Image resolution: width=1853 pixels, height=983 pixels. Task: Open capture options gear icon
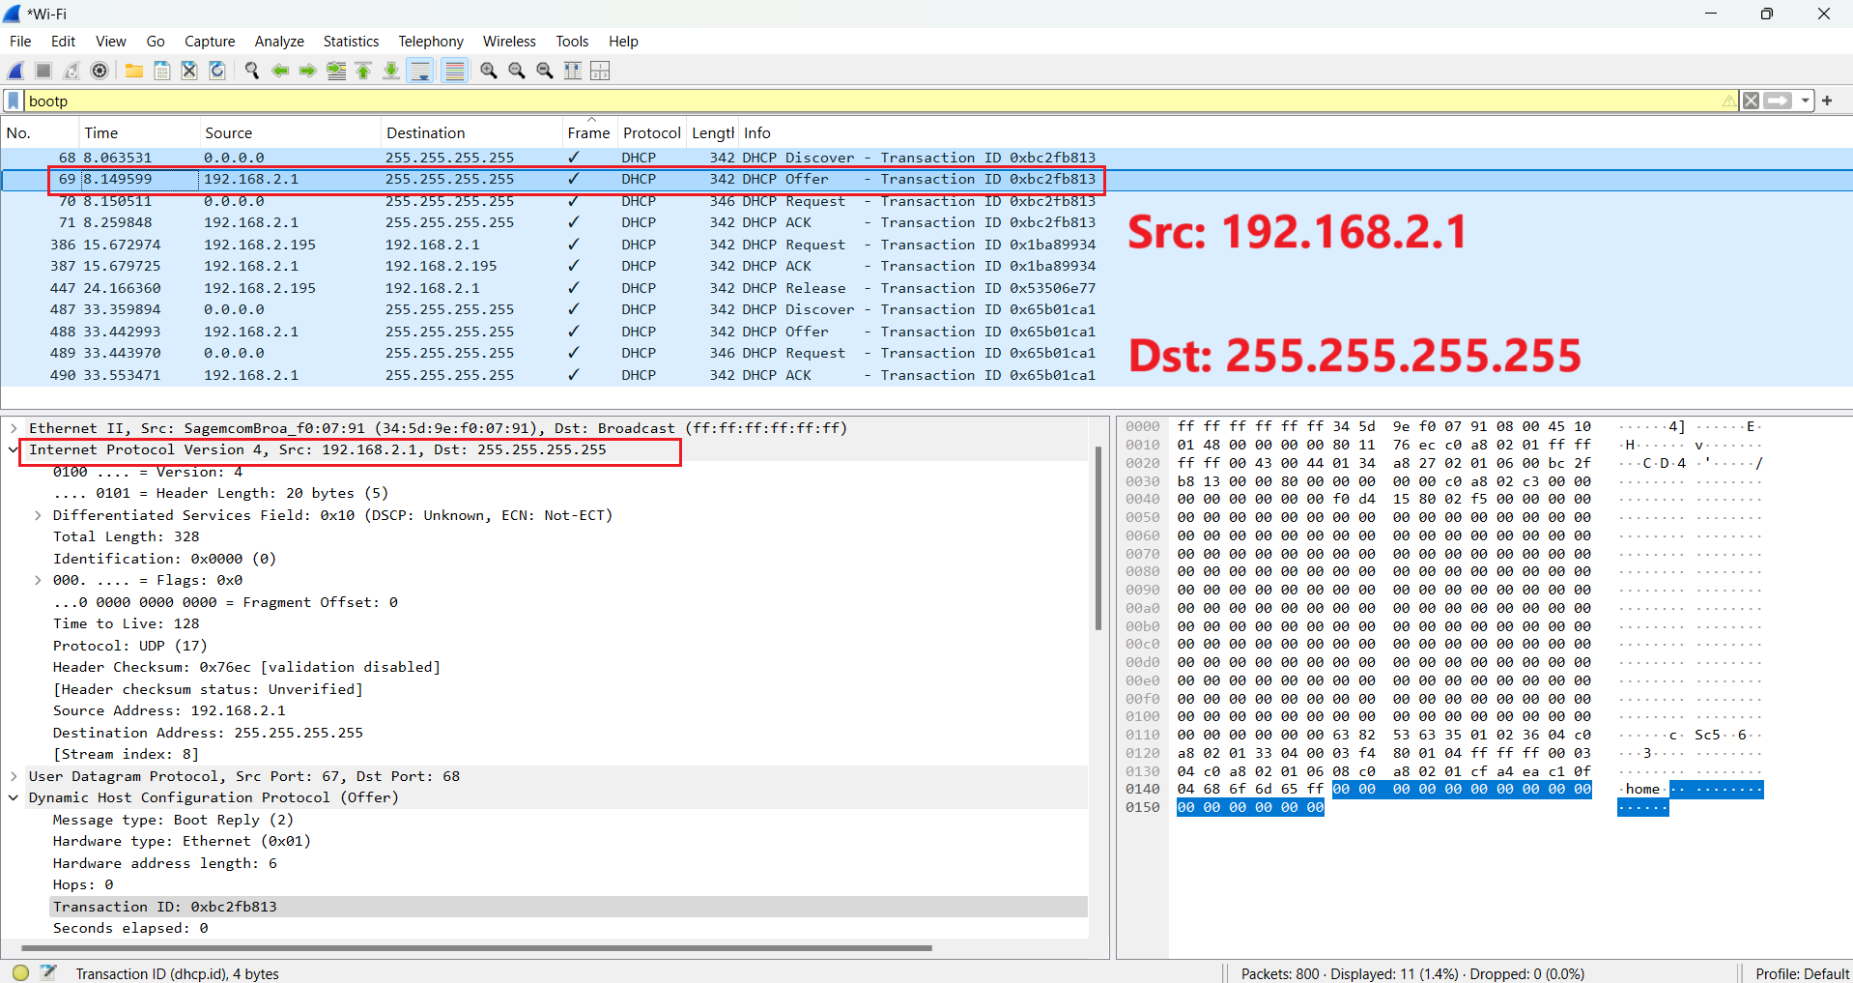(x=100, y=71)
